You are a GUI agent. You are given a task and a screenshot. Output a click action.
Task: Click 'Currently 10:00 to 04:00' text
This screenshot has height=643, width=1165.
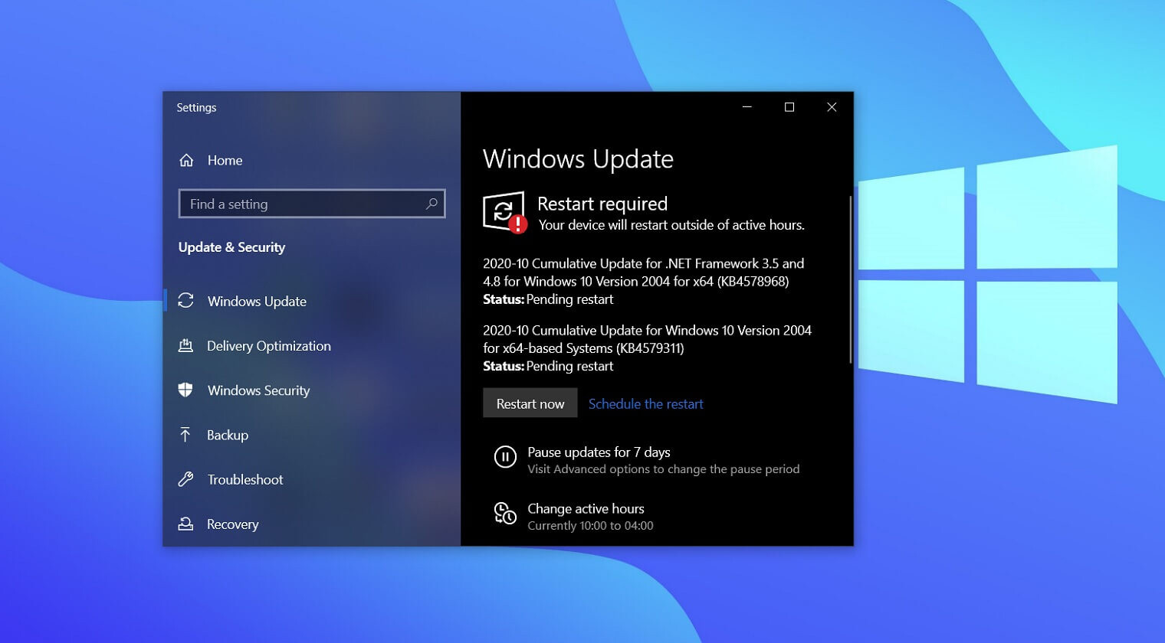(x=590, y=526)
